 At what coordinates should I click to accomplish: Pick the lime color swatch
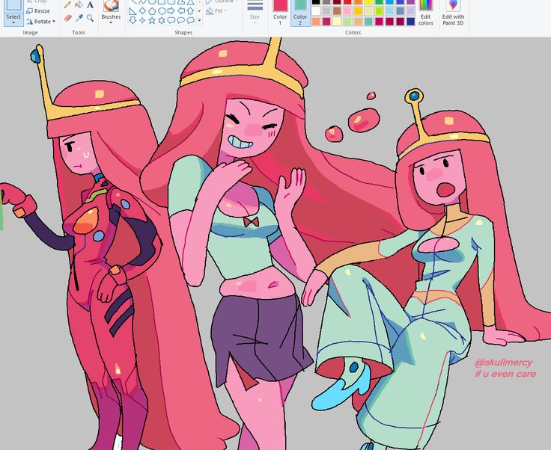tap(379, 11)
